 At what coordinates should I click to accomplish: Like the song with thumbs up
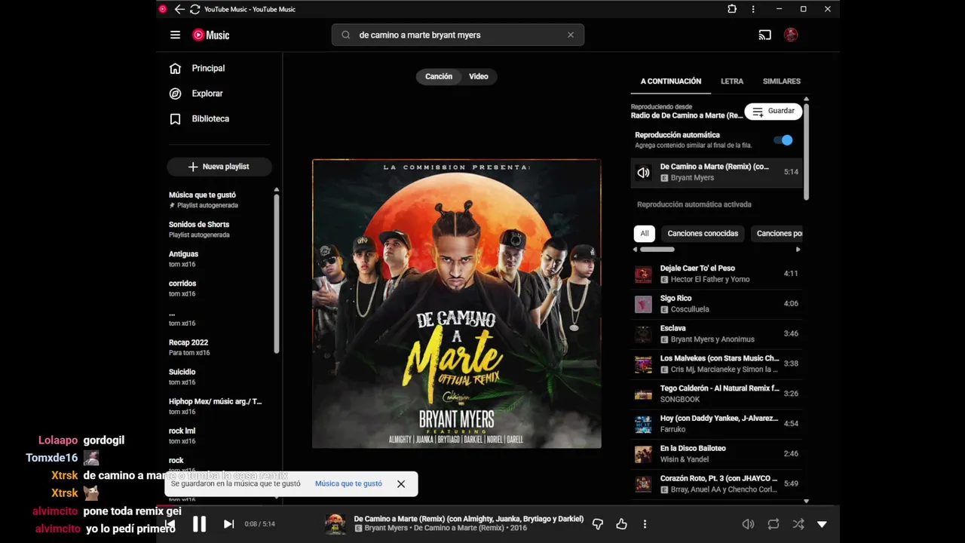click(621, 524)
